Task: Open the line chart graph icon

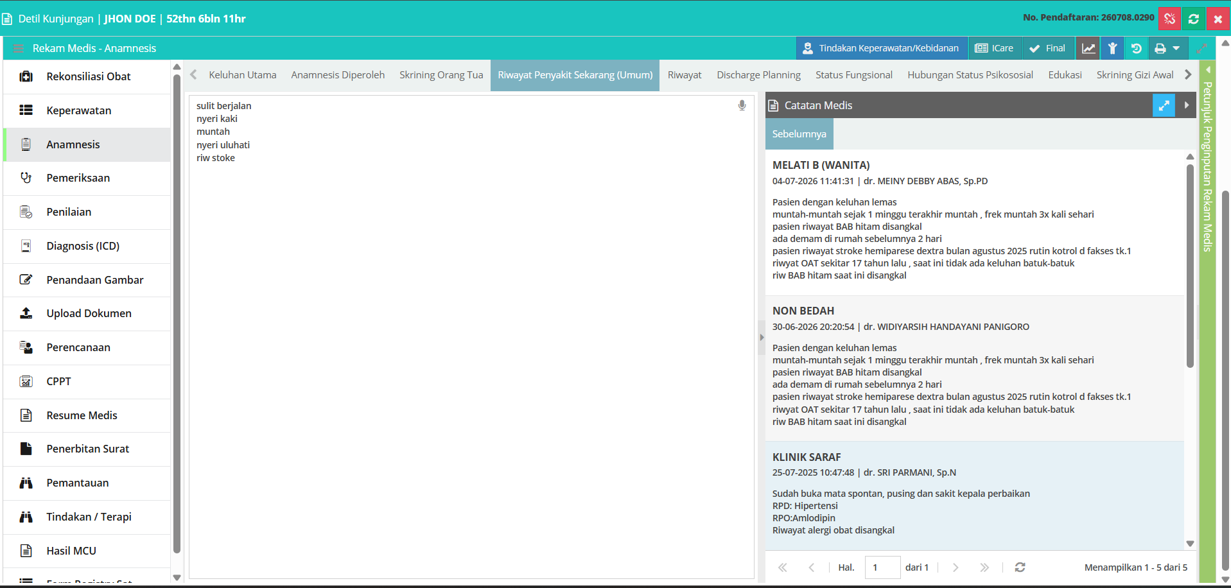Action: (x=1088, y=48)
